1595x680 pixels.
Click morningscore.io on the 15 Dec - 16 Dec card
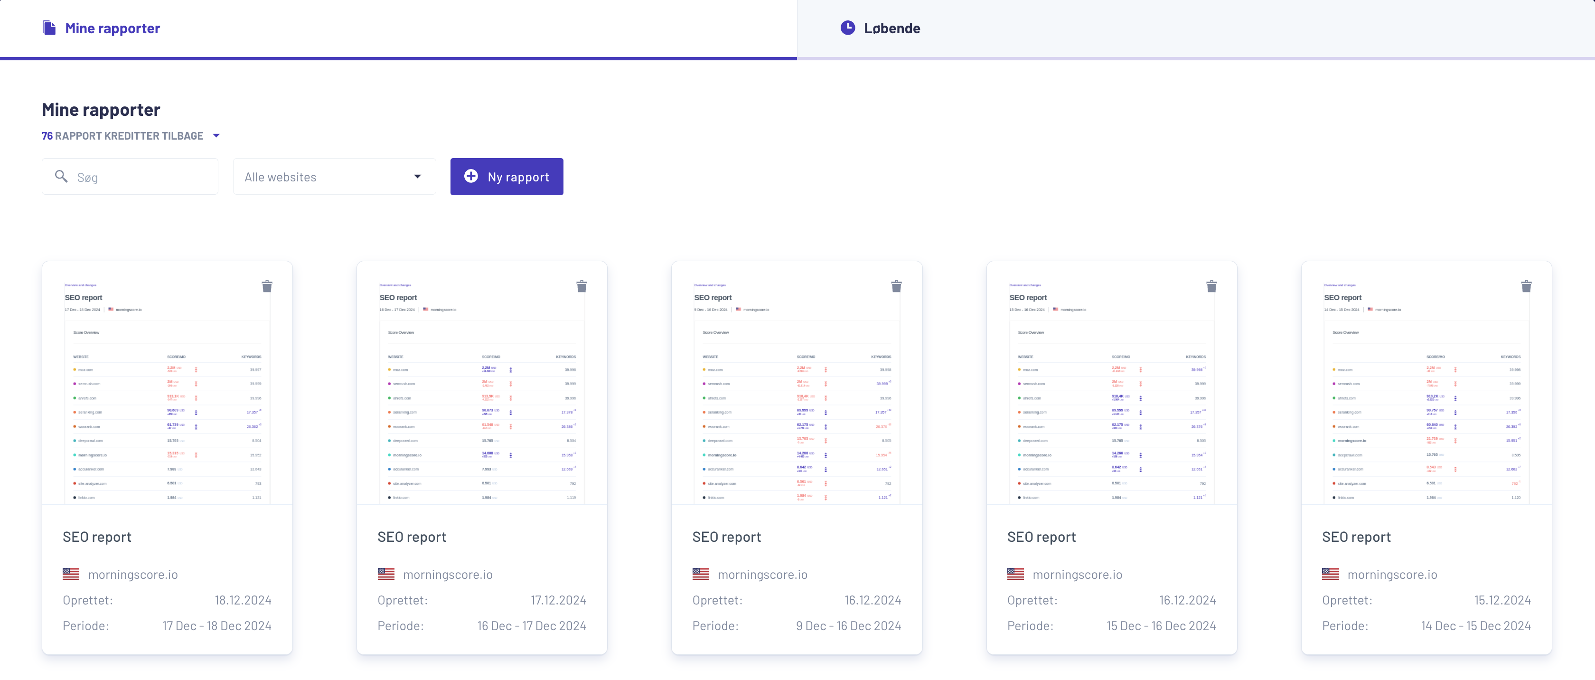click(x=1078, y=575)
